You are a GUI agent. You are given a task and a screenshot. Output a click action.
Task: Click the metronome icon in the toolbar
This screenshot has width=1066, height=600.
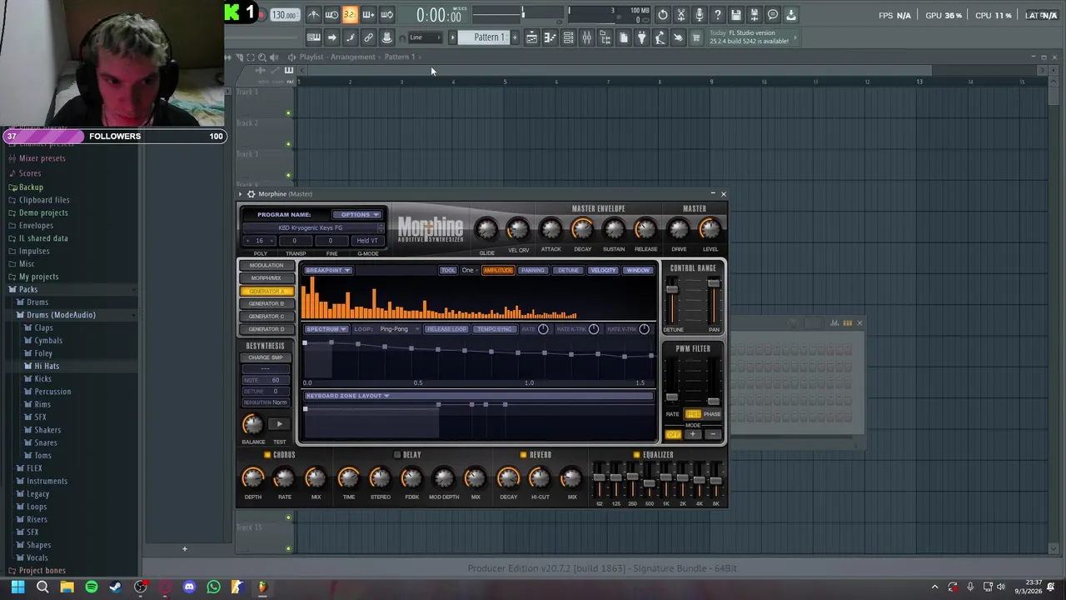[x=313, y=15]
